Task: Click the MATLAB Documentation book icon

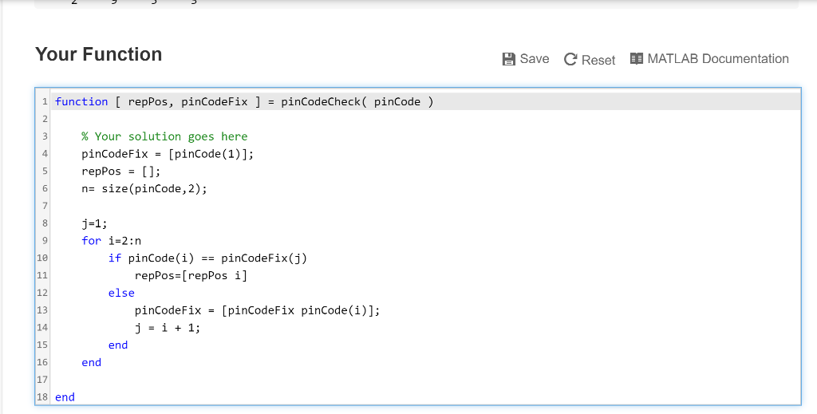Action: pos(636,59)
